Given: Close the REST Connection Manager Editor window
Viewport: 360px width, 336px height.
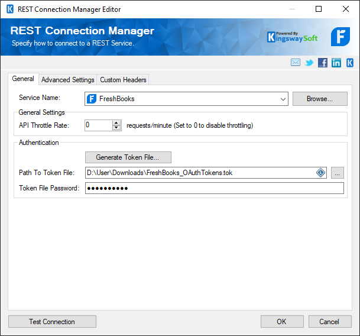Looking at the screenshot, I should [346, 9].
